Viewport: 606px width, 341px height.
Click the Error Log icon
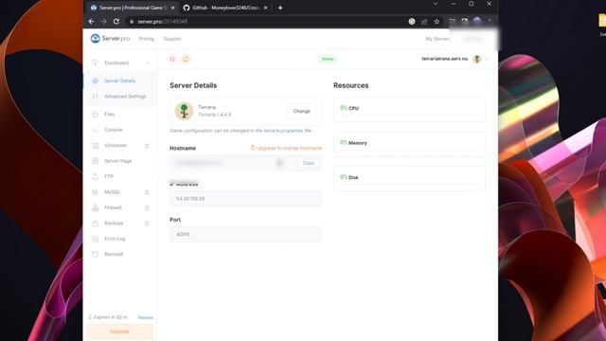[95, 239]
